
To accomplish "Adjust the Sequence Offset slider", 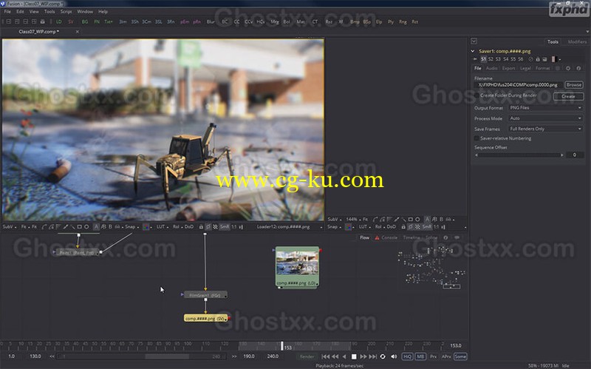I will [519, 155].
